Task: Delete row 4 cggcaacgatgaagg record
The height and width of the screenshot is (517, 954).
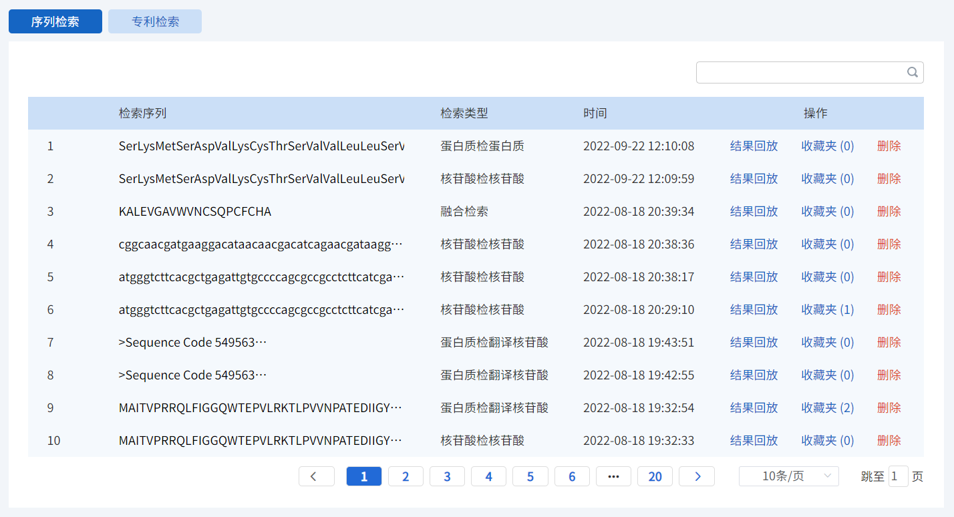Action: (889, 244)
